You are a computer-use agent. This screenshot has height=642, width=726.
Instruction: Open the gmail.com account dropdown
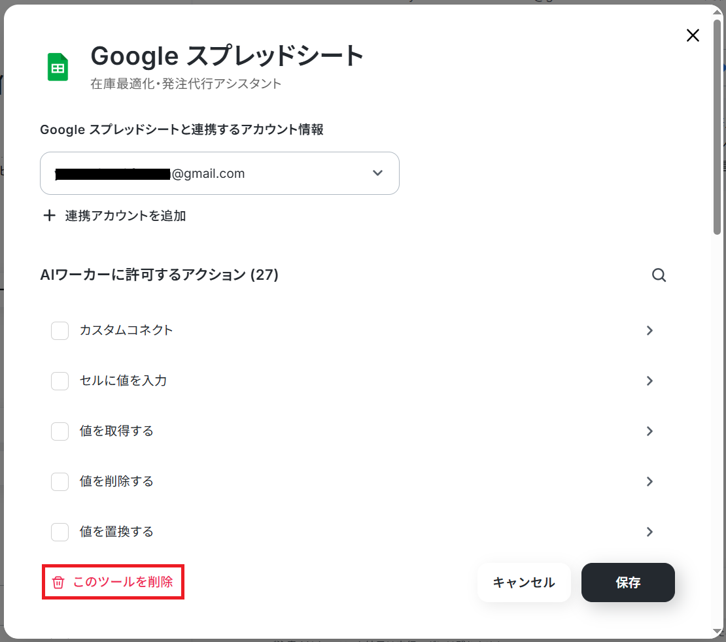click(220, 173)
